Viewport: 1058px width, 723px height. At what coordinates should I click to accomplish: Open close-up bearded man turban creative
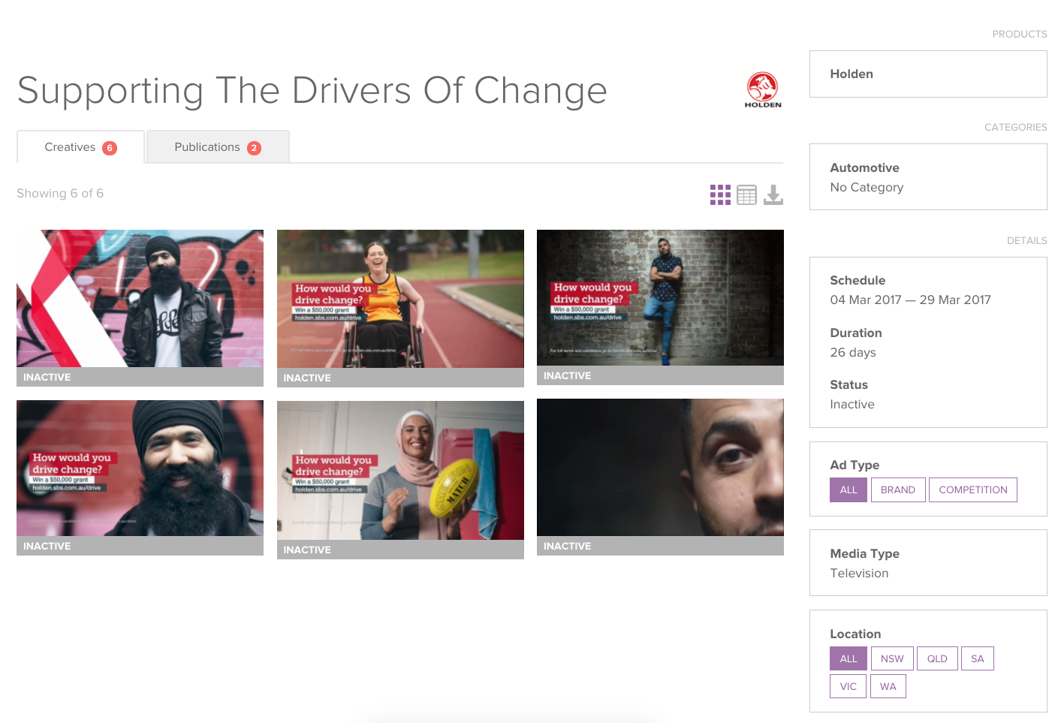[140, 468]
